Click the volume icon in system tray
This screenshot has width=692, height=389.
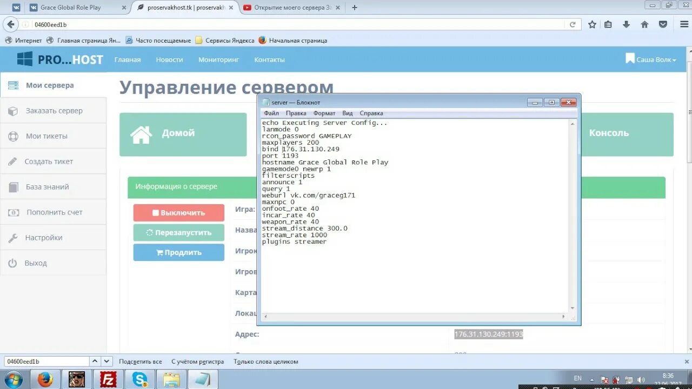[641, 380]
